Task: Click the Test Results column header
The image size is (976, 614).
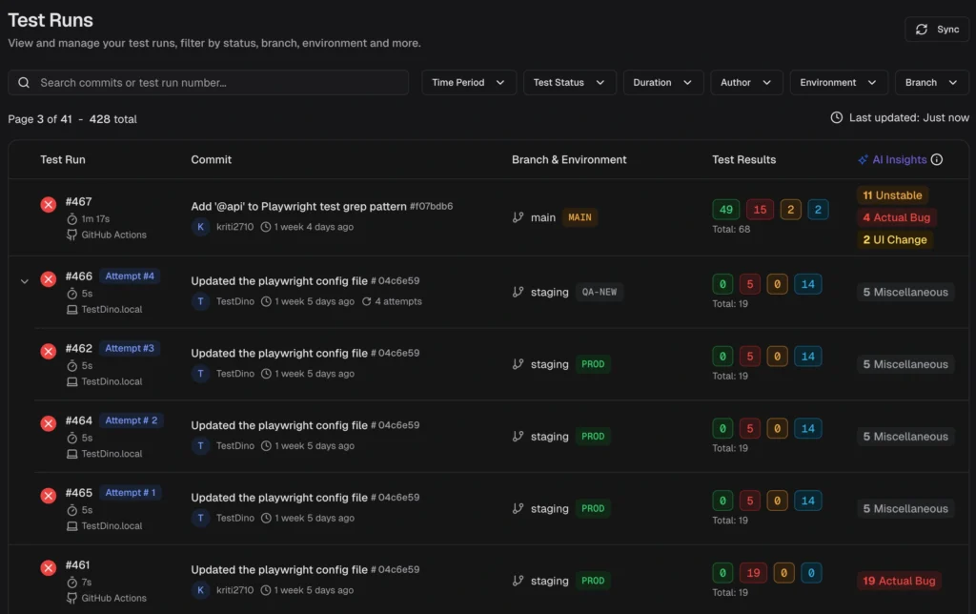Action: [x=743, y=160]
